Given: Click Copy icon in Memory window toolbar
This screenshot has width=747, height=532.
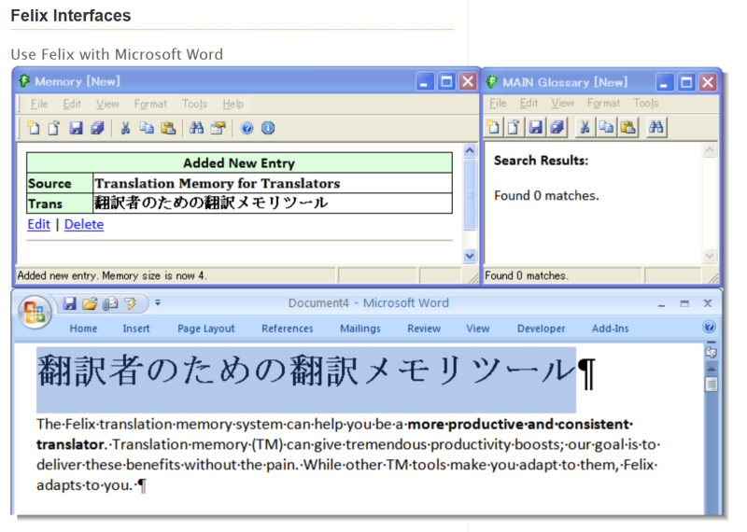Looking at the screenshot, I should pyautogui.click(x=147, y=128).
